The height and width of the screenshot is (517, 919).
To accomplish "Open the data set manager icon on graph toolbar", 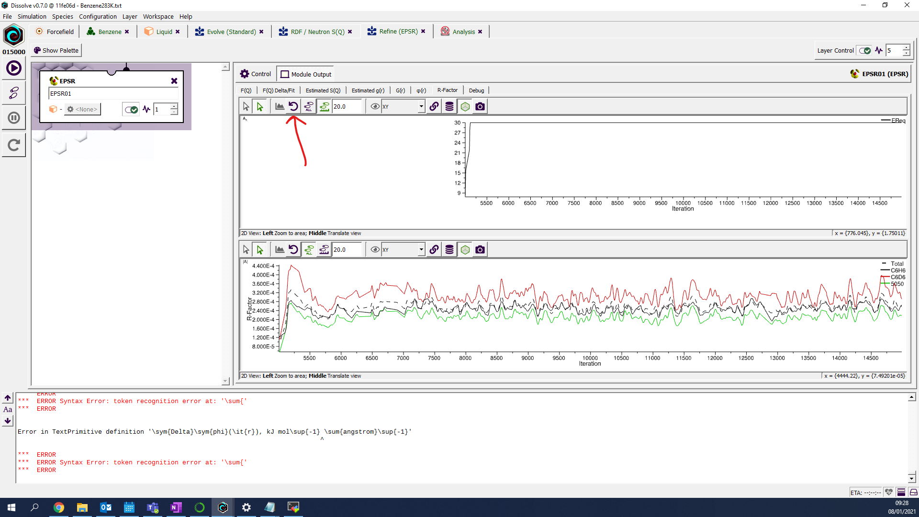I will pos(449,106).
